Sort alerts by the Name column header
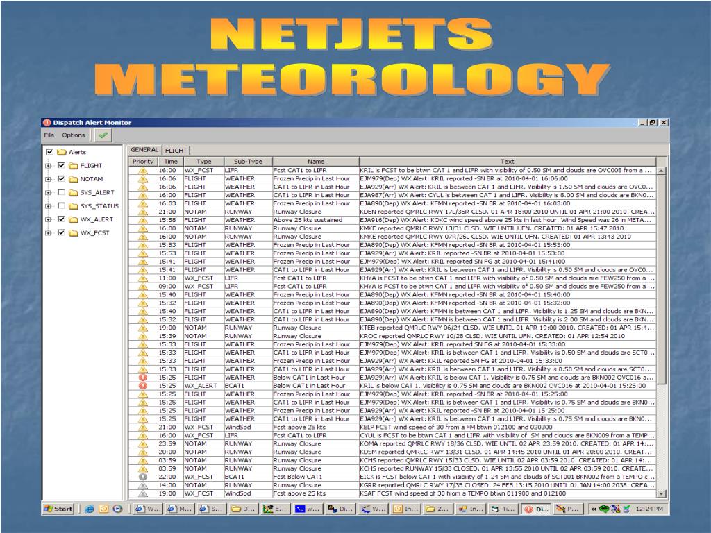 (316, 161)
